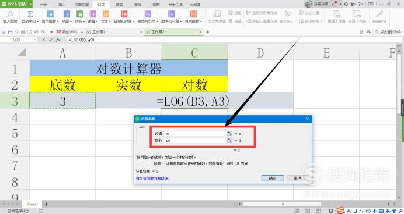Click the 底数 input field containing A3

[196, 140]
